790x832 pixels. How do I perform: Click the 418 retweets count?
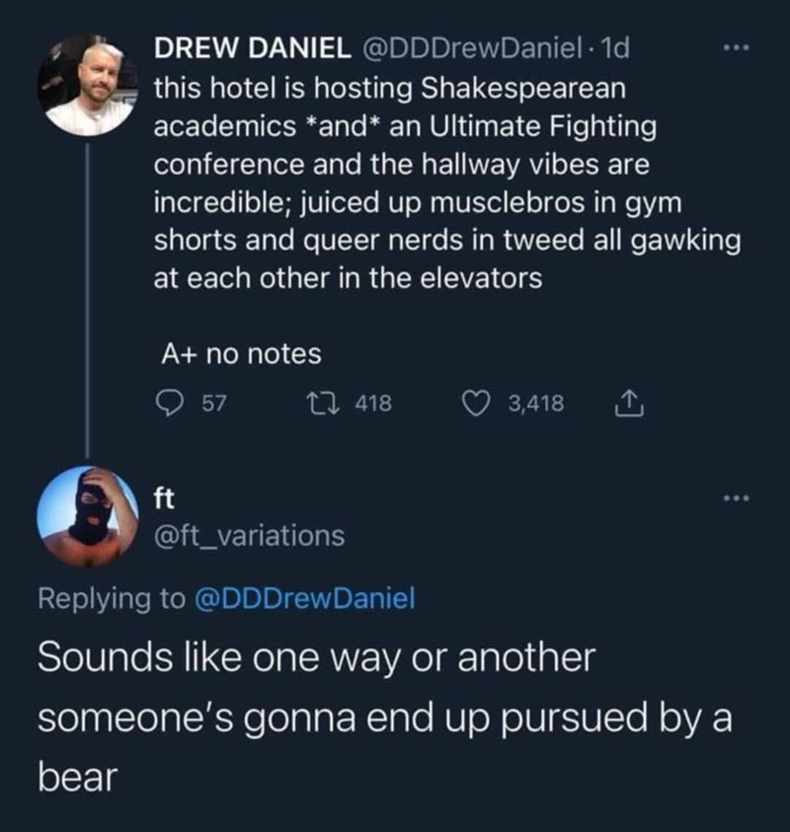click(x=375, y=404)
